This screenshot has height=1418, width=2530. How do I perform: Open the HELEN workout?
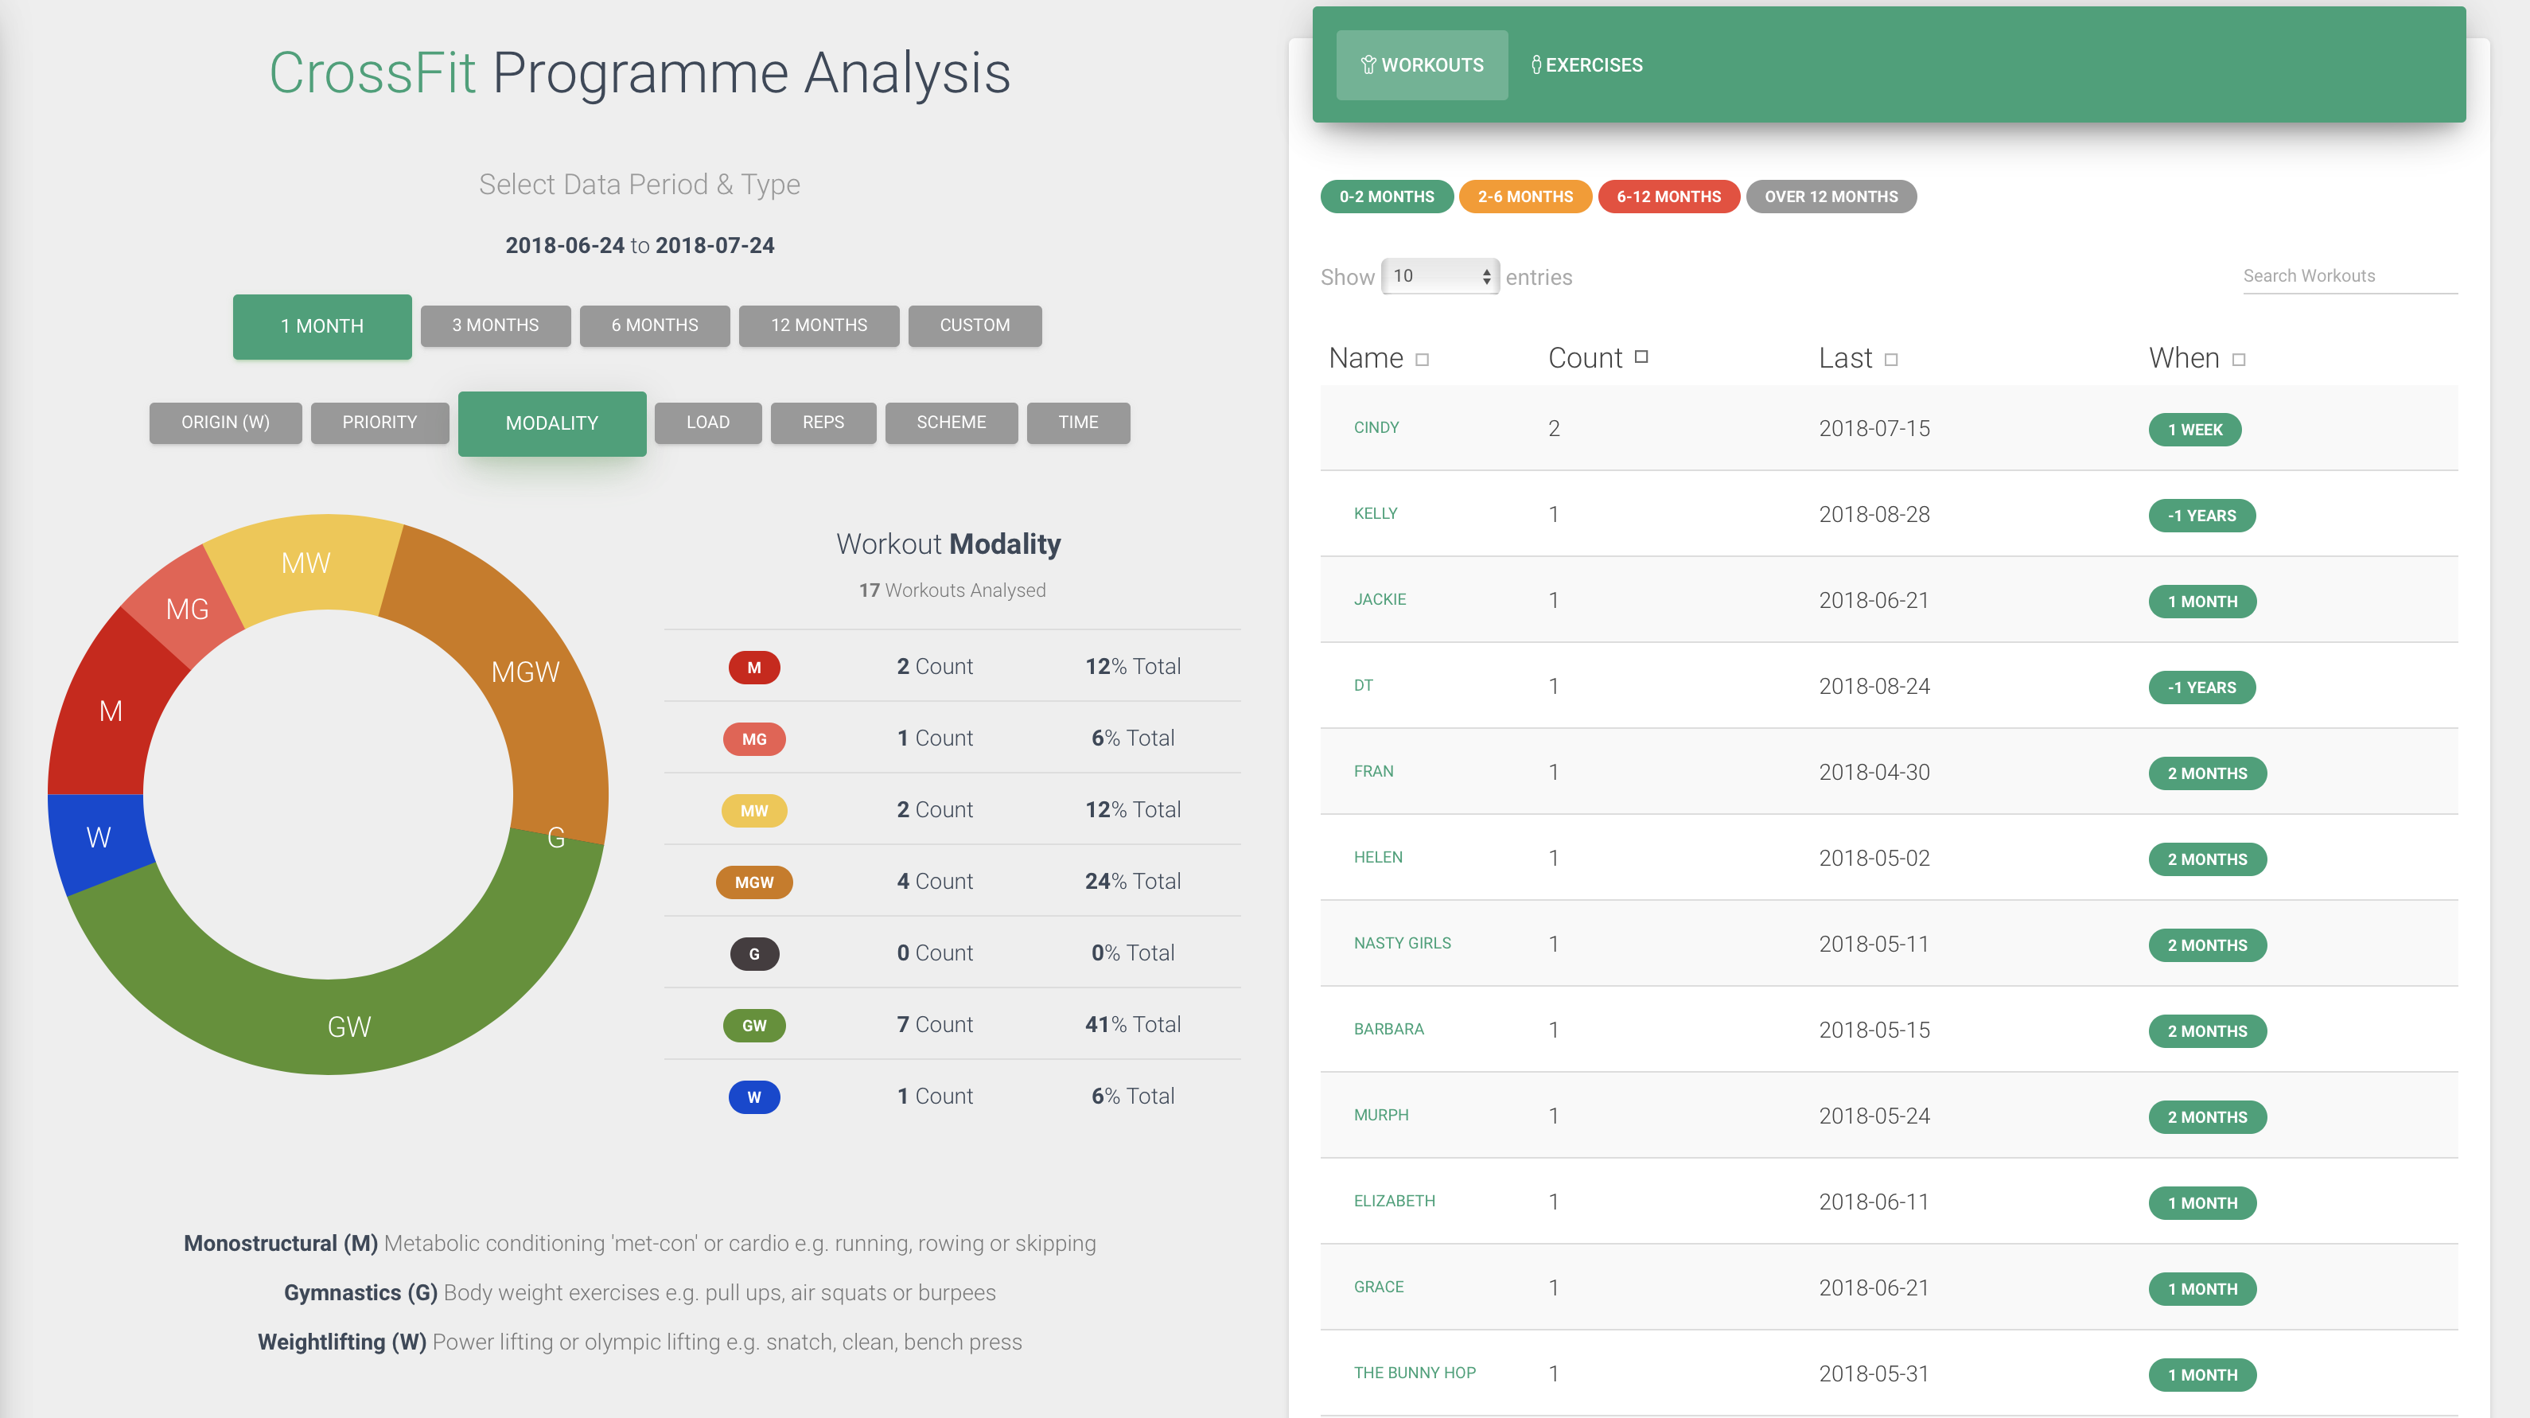pos(1378,857)
